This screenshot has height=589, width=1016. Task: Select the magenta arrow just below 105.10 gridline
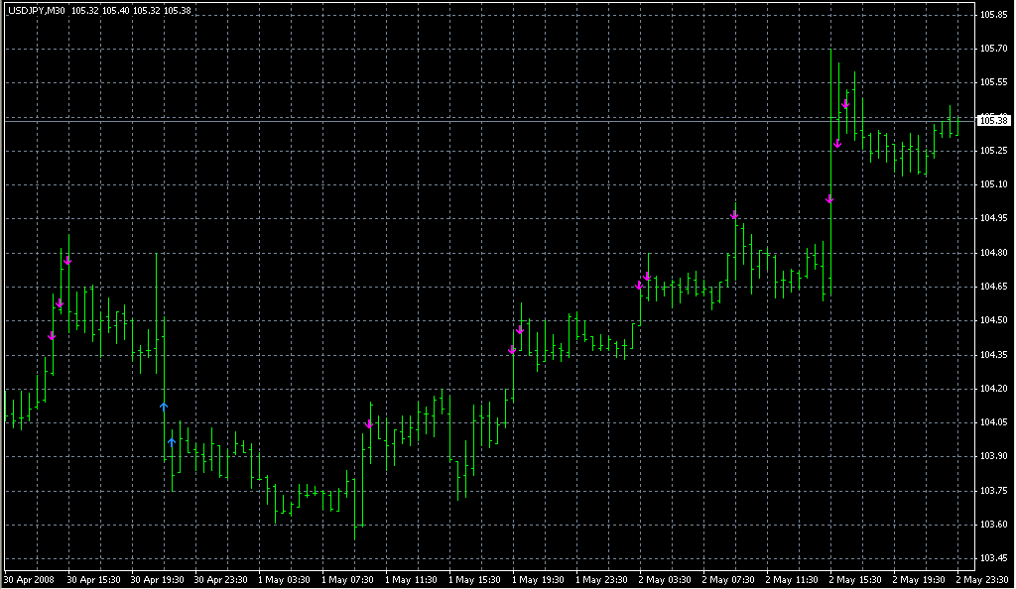829,199
